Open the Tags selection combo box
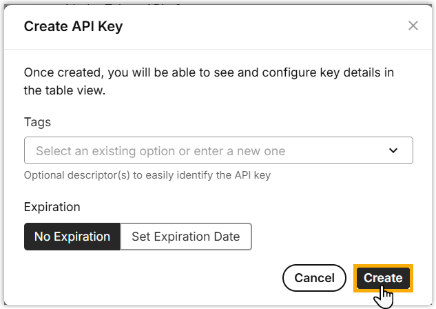This screenshot has width=436, height=309. (x=218, y=150)
